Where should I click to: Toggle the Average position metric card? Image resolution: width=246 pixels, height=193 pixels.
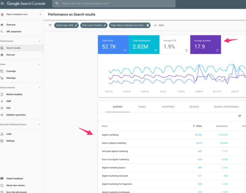[206, 45]
